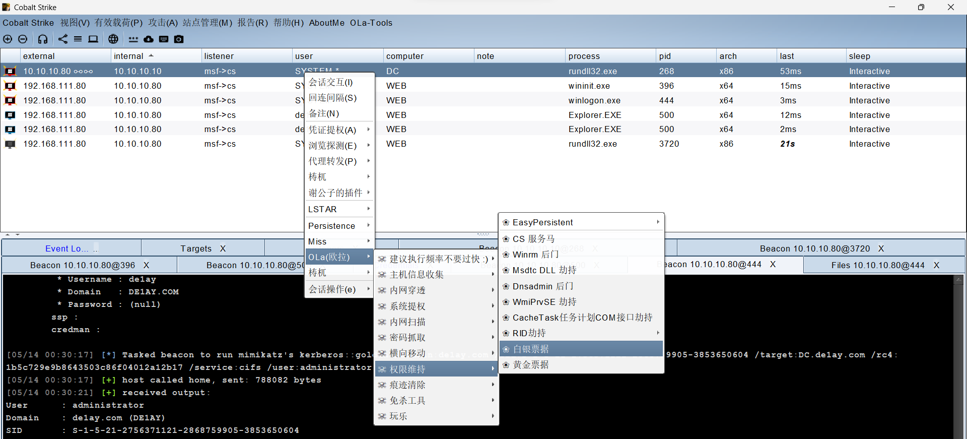Click the icon beside 内网扫描 entry
This screenshot has width=967, height=439.
click(382, 322)
